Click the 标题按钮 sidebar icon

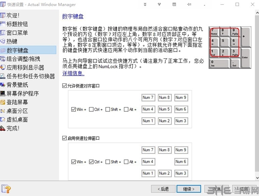click(3, 24)
